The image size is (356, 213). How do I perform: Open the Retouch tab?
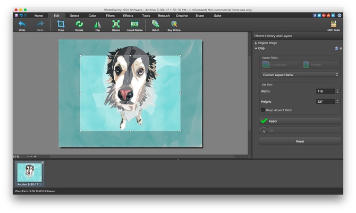pyautogui.click(x=164, y=15)
